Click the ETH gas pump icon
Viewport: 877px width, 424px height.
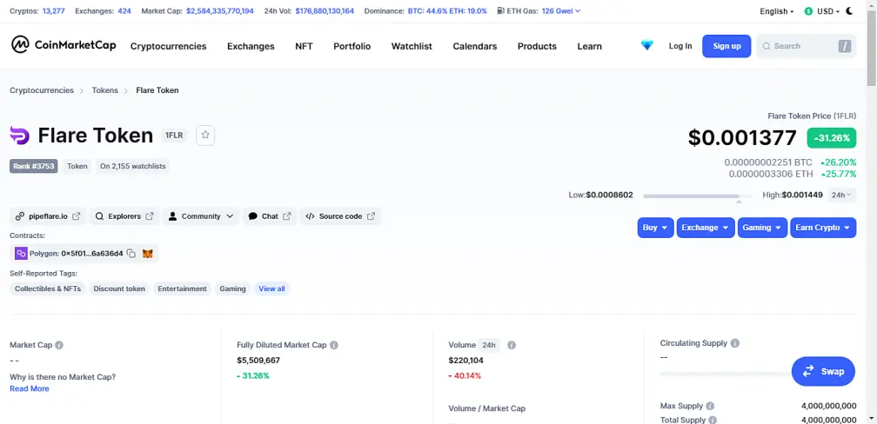[x=500, y=10]
